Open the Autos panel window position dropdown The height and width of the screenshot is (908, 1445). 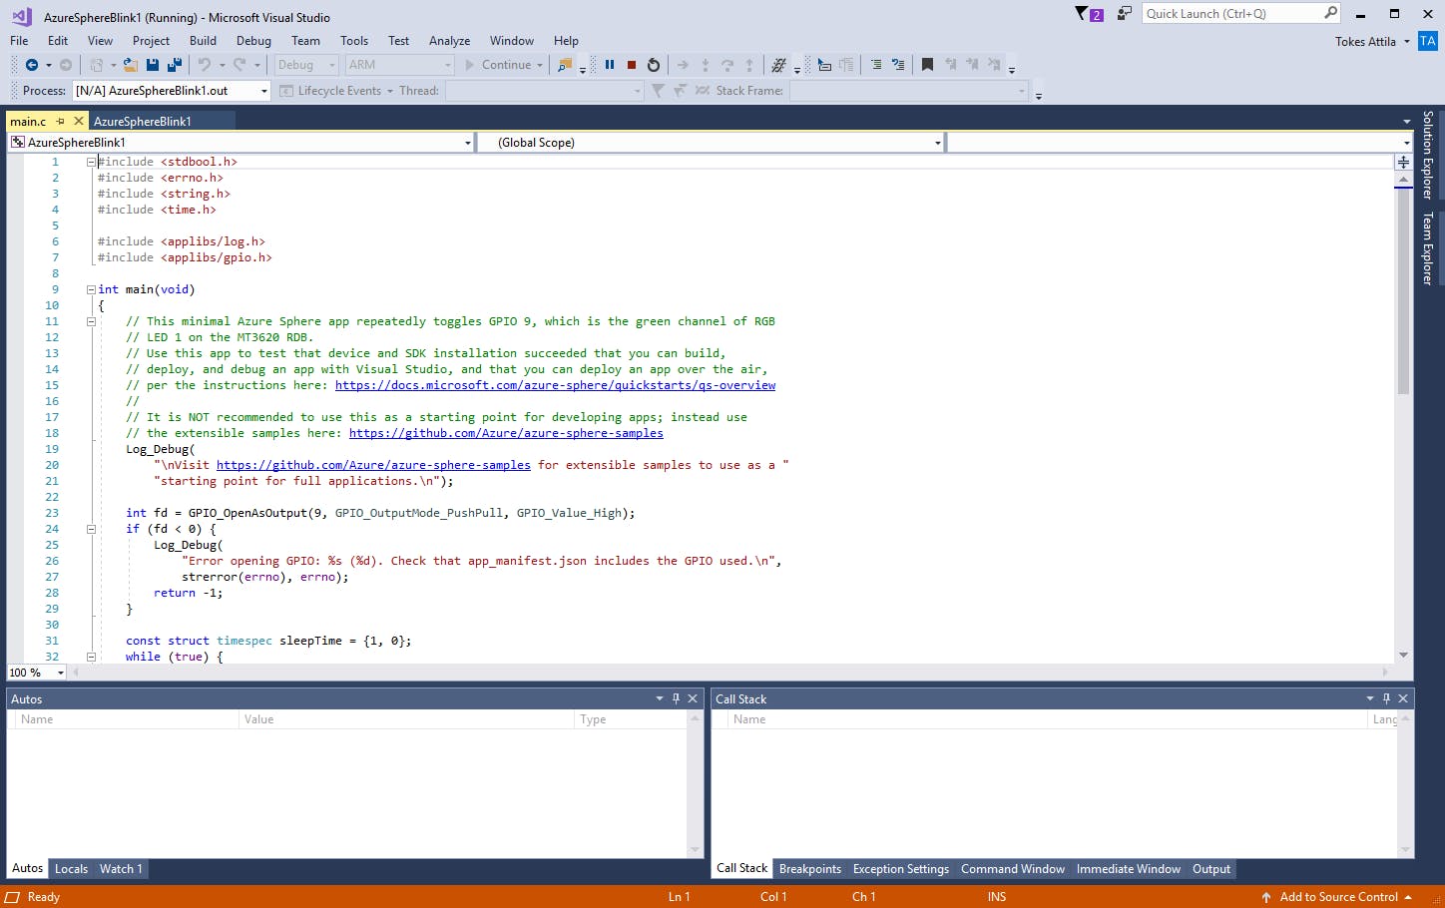coord(660,698)
